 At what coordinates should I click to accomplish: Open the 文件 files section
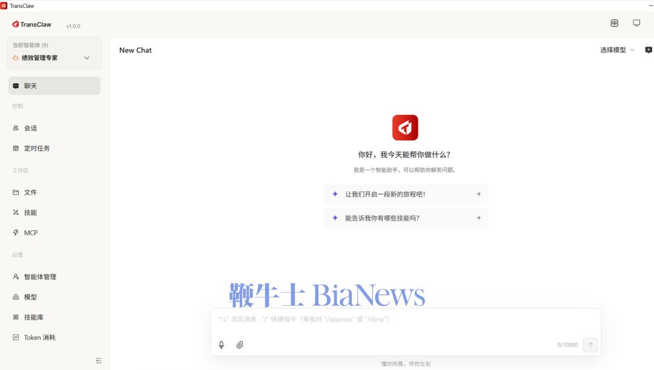click(x=54, y=192)
